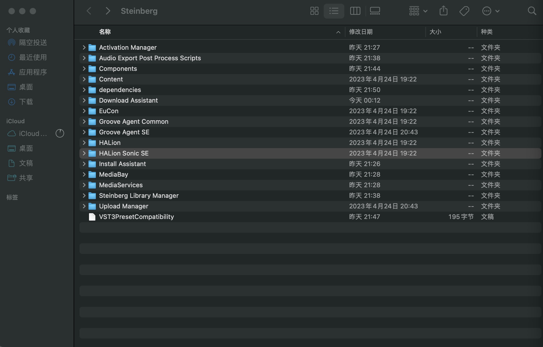Activate the search magnifier icon
This screenshot has height=347, width=543.
pos(532,11)
